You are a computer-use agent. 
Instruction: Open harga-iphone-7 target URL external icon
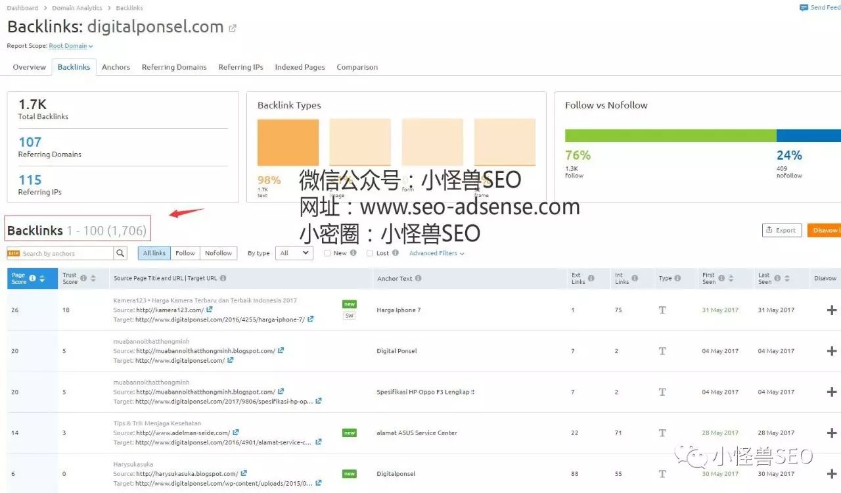(311, 319)
